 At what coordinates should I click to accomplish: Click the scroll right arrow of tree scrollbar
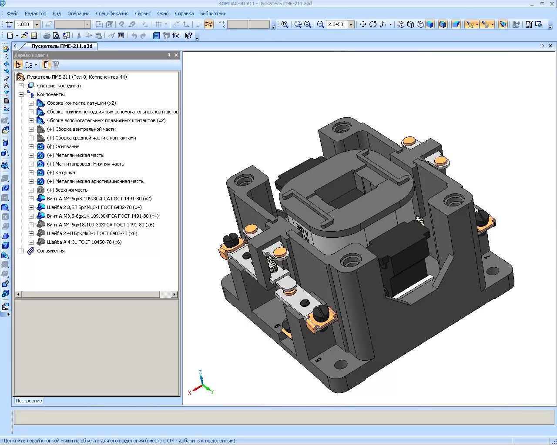tap(174, 294)
